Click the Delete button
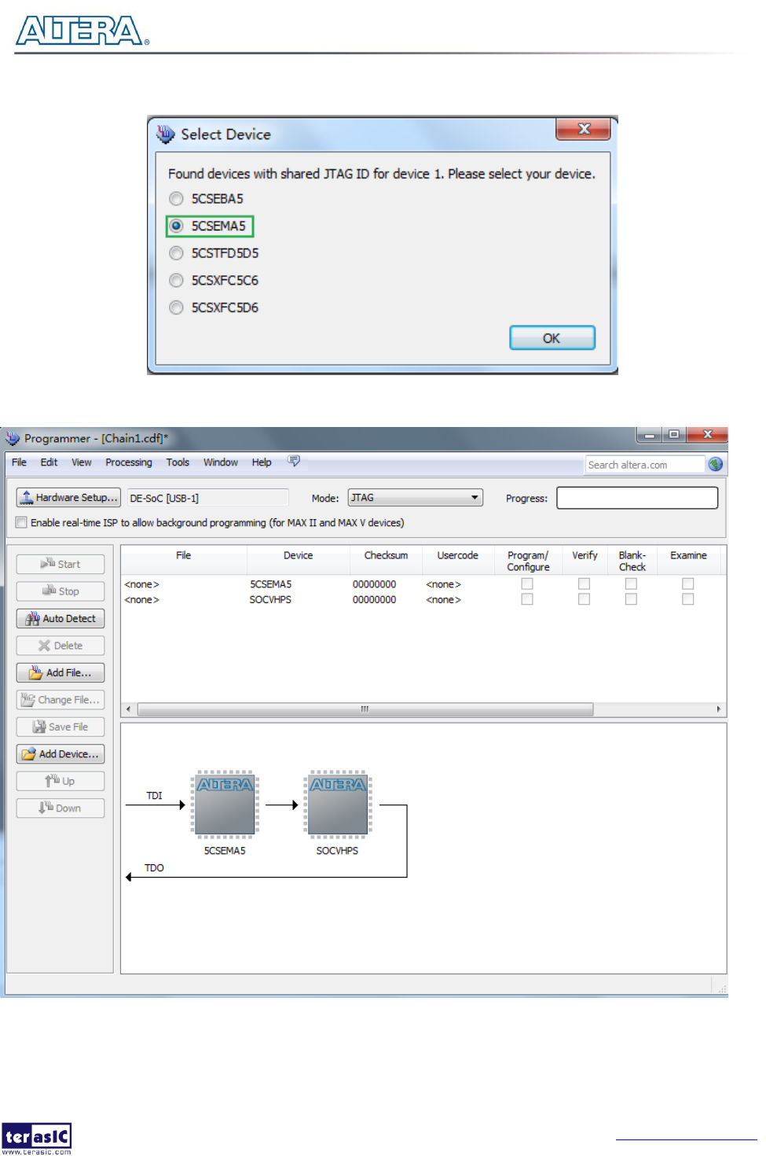The width and height of the screenshot is (766, 1156). (x=60, y=646)
